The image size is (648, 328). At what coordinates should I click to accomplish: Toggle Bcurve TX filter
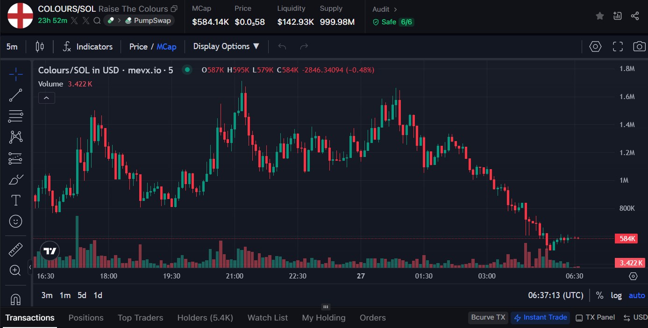(488, 318)
